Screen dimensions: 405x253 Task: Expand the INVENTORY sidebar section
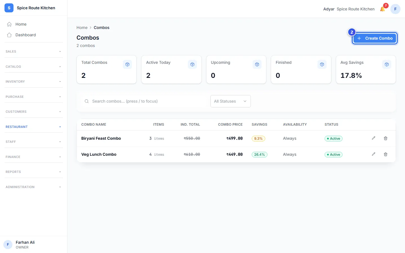click(34, 82)
